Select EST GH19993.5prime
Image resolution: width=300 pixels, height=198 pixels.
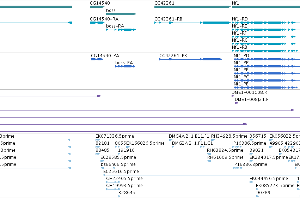coord(113,190)
